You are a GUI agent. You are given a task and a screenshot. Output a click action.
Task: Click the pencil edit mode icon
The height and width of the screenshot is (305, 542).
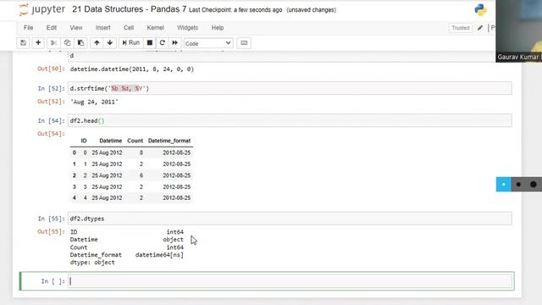(x=480, y=28)
